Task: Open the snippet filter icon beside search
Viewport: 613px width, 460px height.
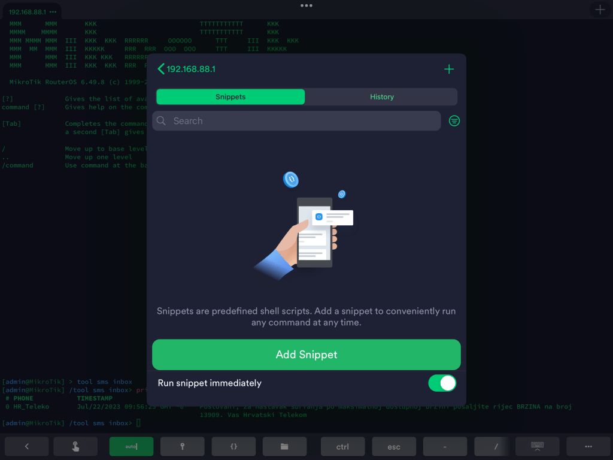Action: pyautogui.click(x=454, y=121)
